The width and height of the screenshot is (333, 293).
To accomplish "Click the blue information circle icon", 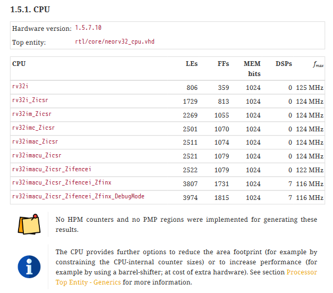I will tap(30, 266).
